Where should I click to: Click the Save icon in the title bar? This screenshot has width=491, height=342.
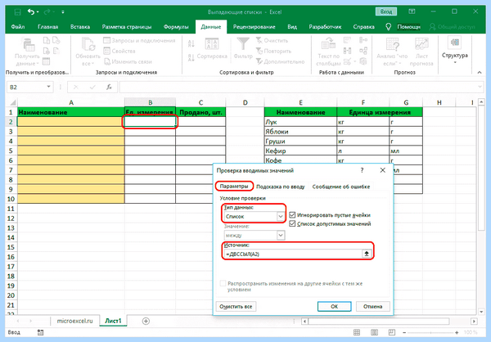18,12
